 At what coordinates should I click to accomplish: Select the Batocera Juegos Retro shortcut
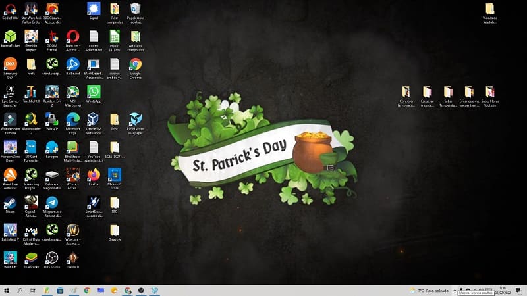tap(52, 179)
